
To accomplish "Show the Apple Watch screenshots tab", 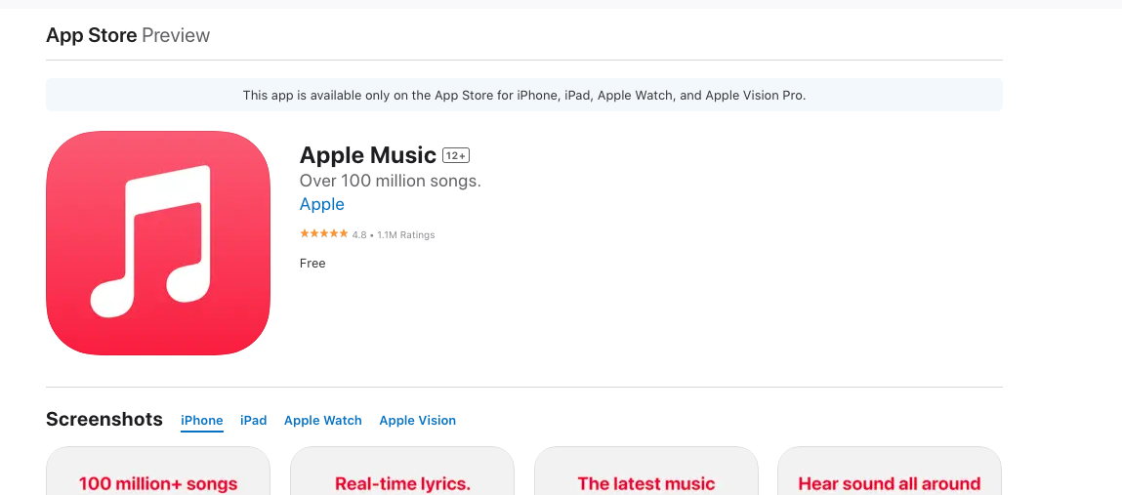I will pos(322,421).
